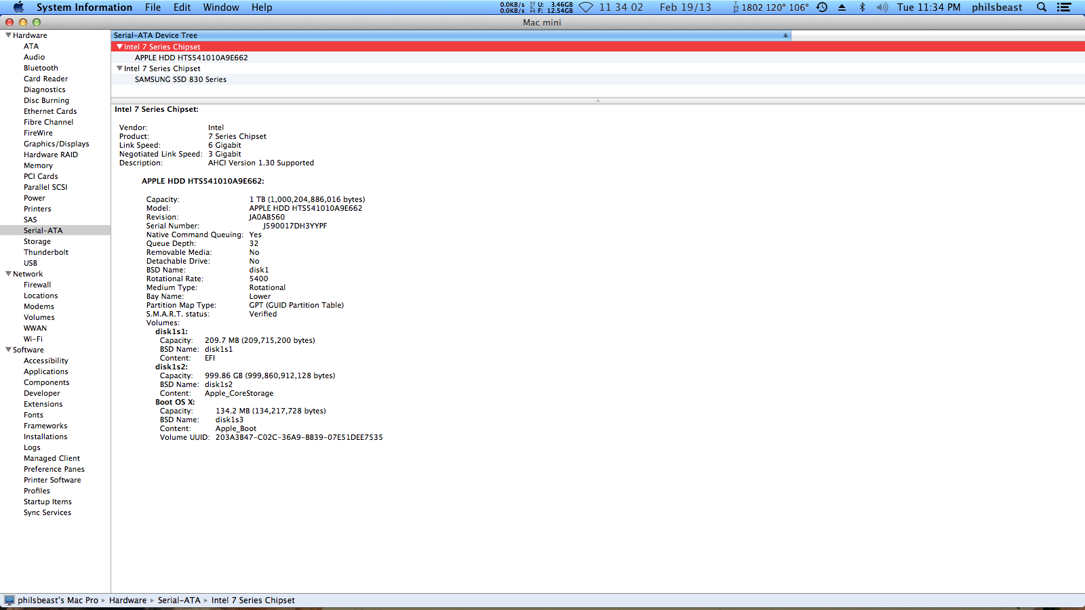Select Firewall under Network

click(37, 285)
